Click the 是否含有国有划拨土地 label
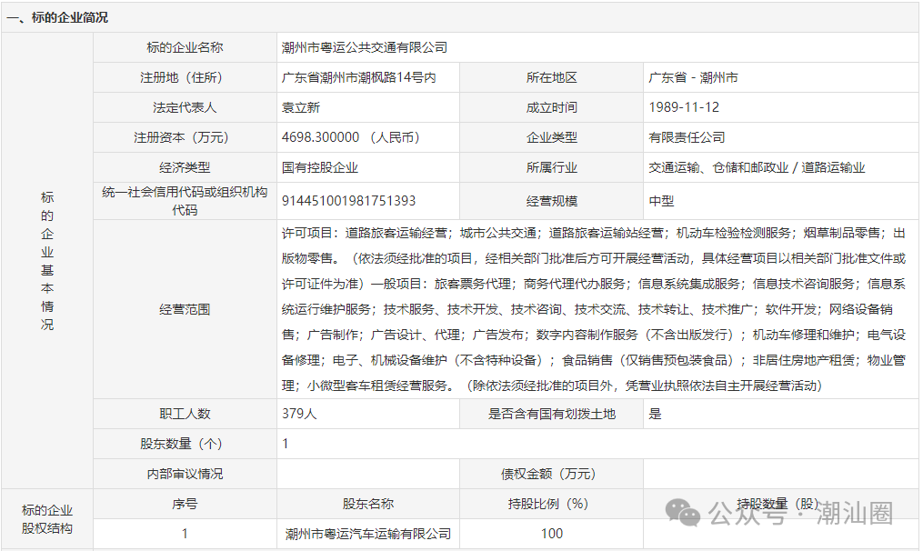Image resolution: width=923 pixels, height=551 pixels. click(x=552, y=414)
